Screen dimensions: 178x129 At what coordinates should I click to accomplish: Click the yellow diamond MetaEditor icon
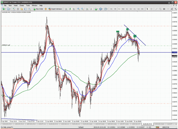click(46, 9)
